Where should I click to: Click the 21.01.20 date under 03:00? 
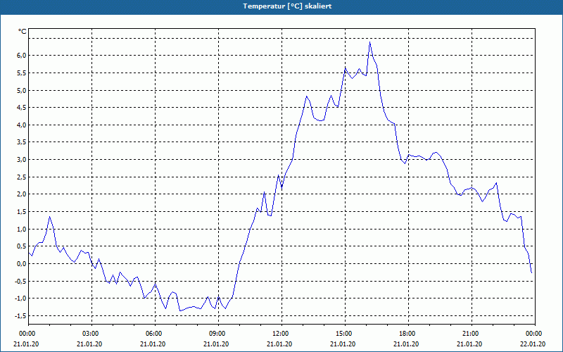pos(89,344)
